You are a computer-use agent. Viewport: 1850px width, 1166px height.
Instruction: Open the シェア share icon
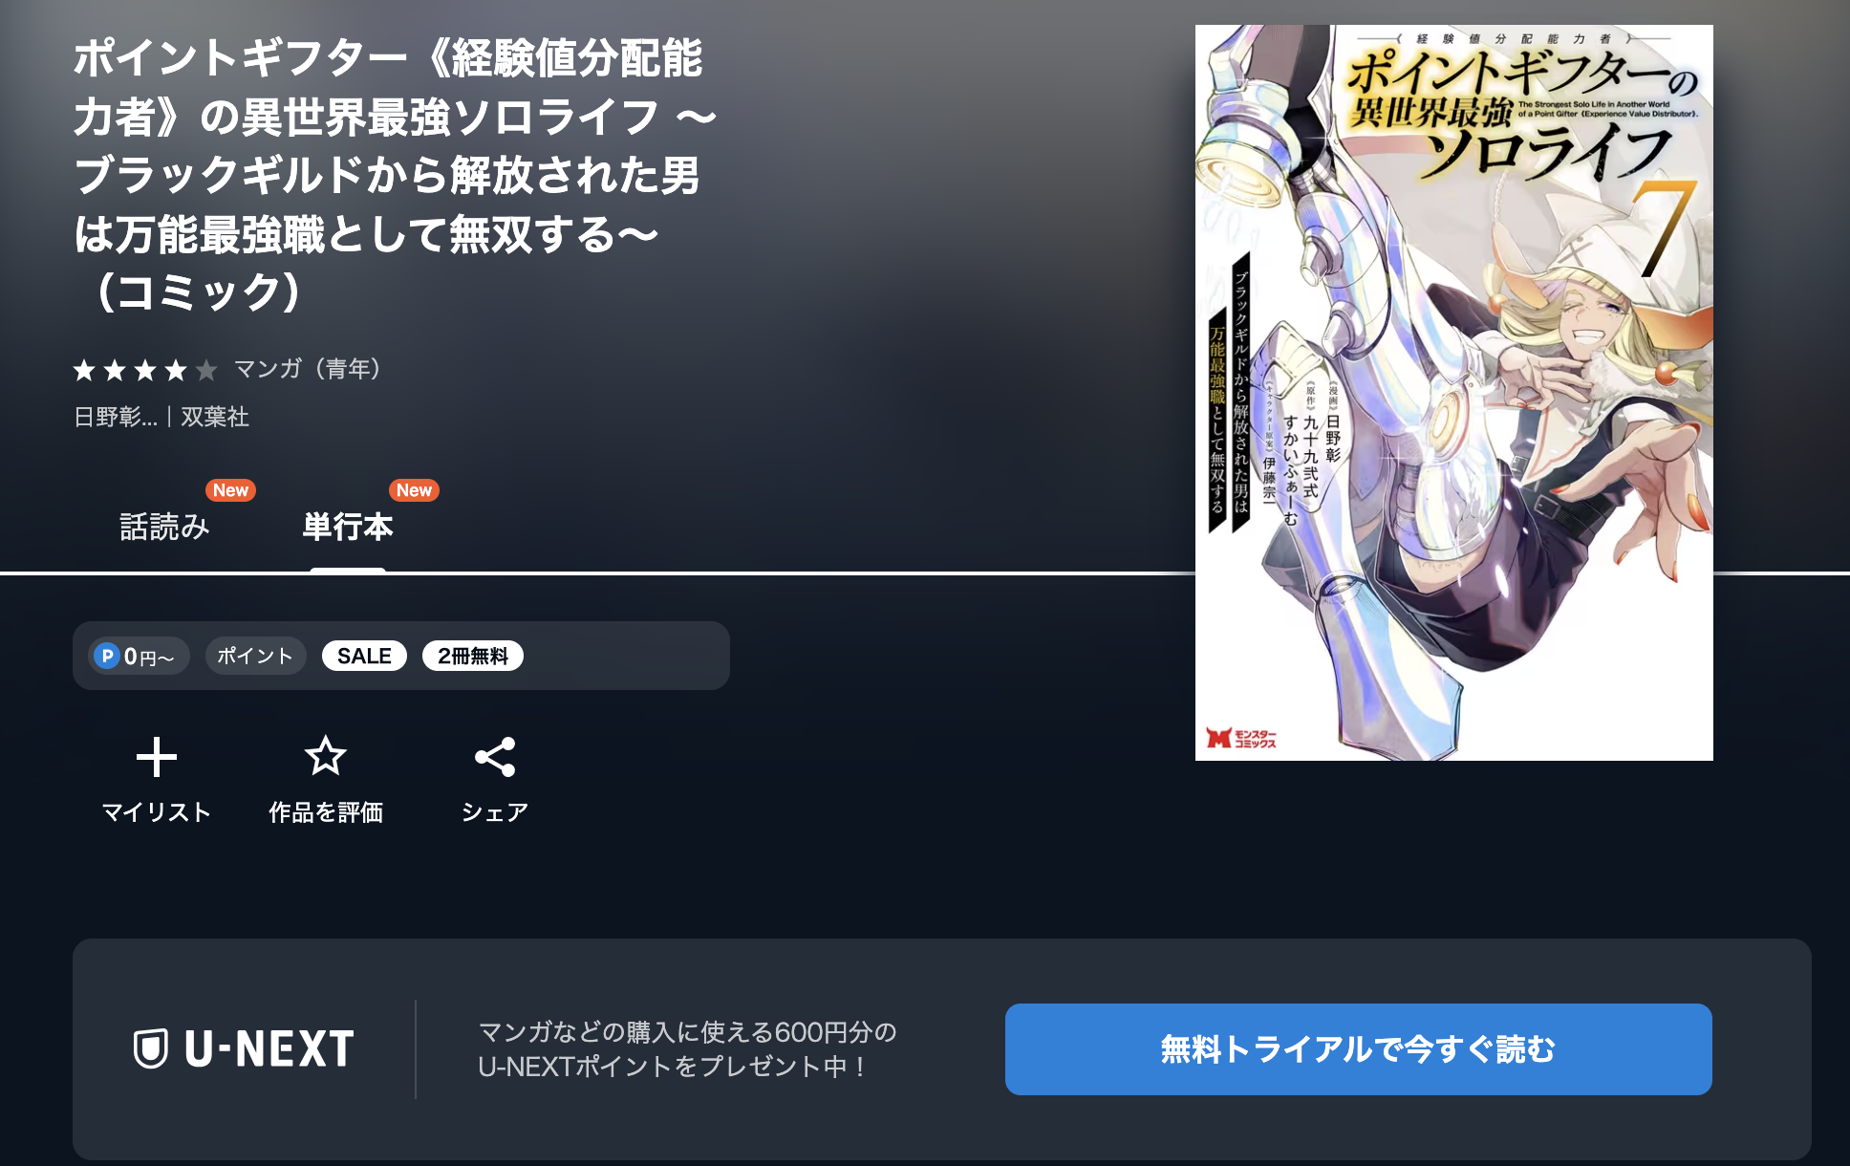coord(495,757)
